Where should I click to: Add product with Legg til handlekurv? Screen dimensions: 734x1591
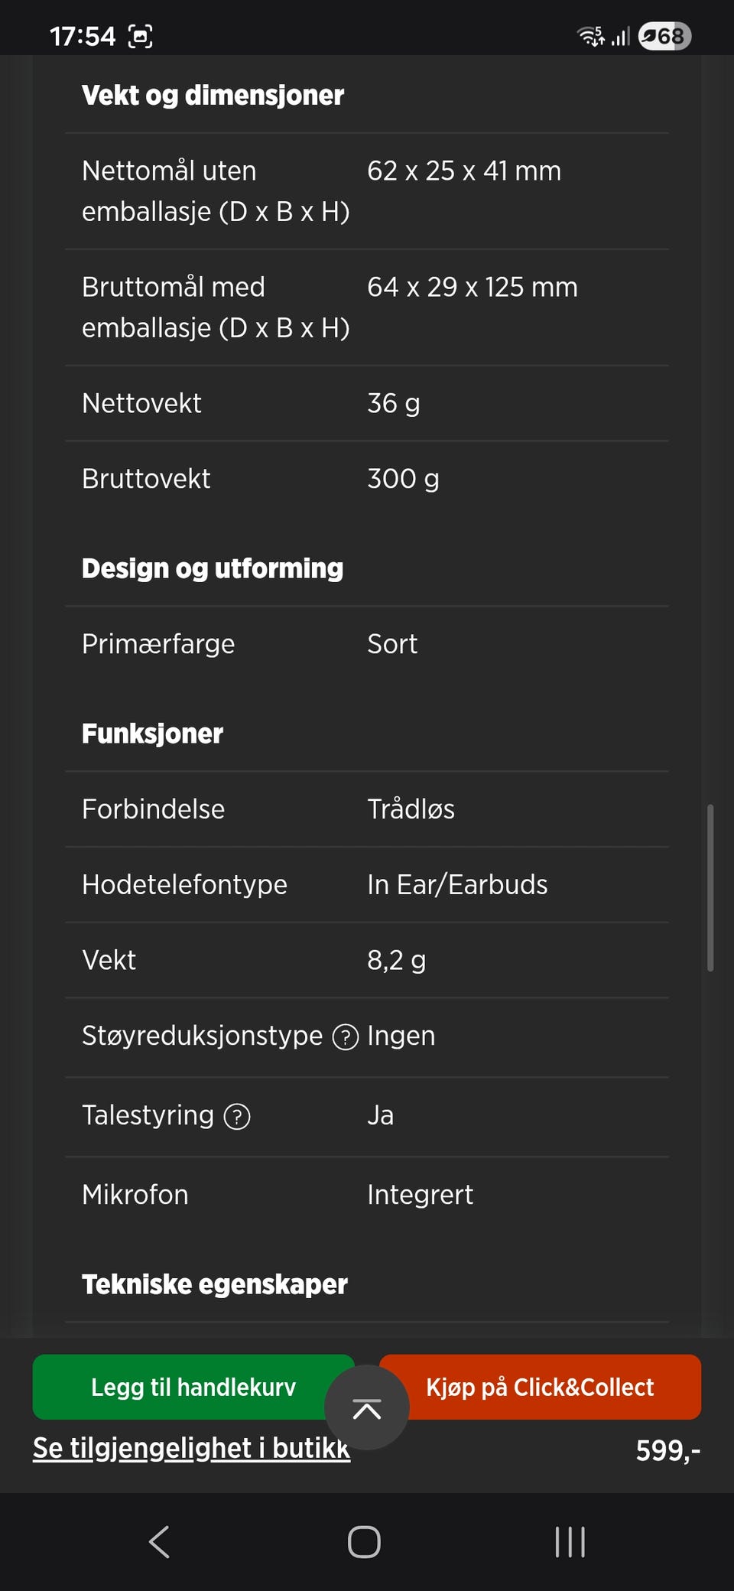click(193, 1387)
